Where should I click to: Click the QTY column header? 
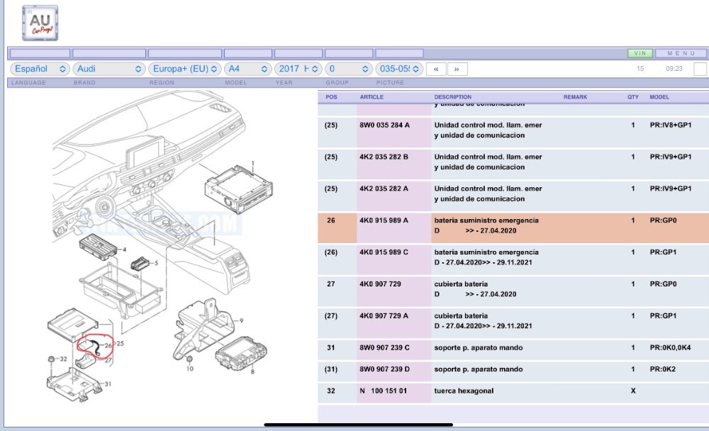coord(633,97)
